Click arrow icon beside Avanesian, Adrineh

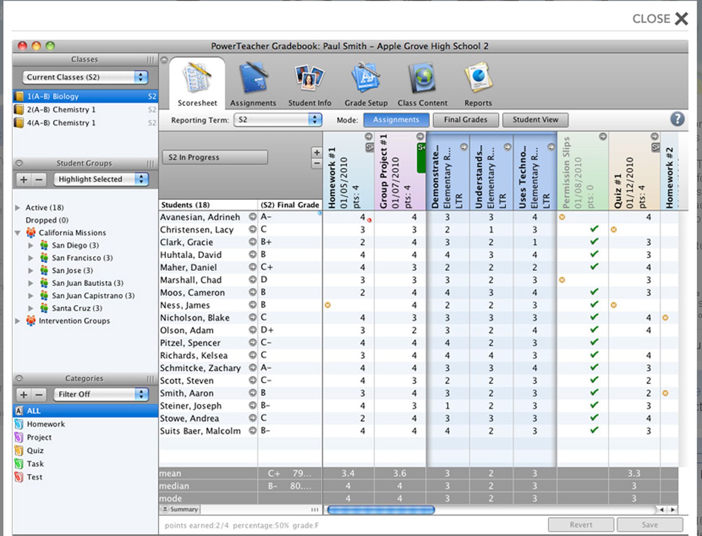point(252,217)
